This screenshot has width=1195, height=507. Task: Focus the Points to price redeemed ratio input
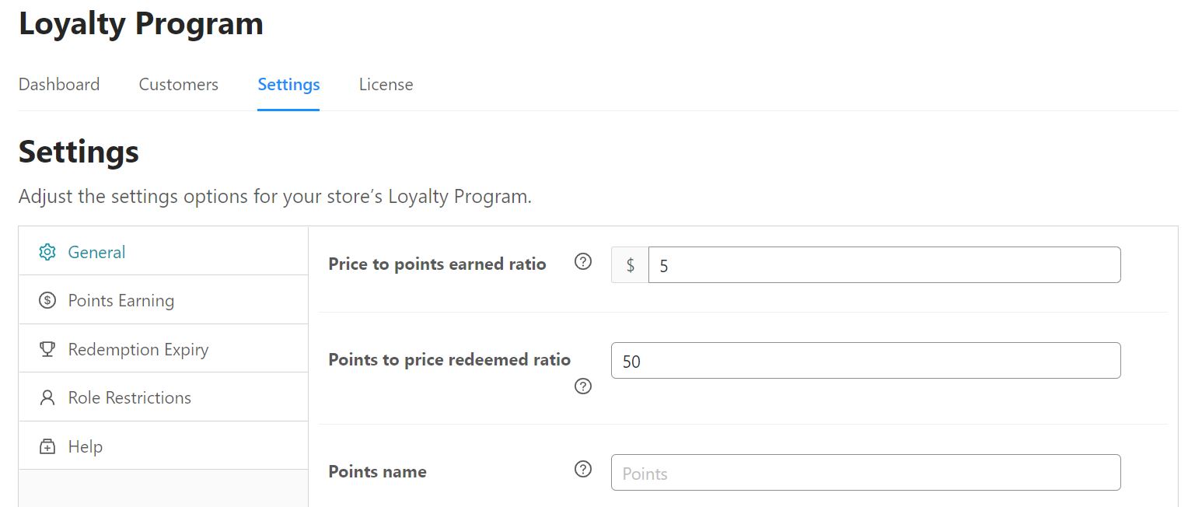click(x=865, y=361)
